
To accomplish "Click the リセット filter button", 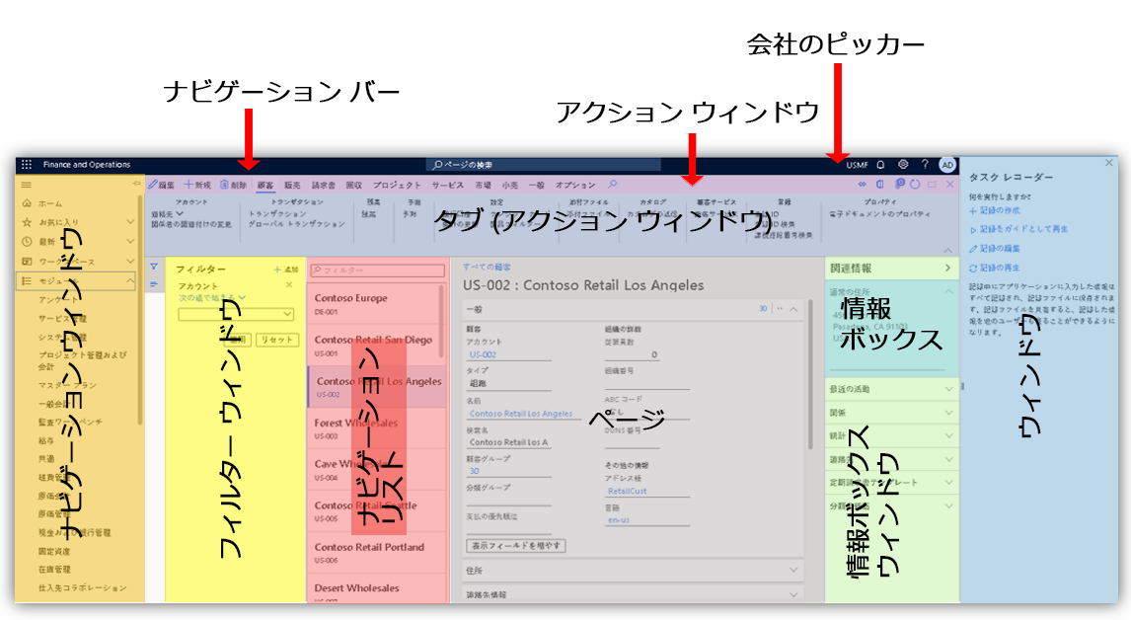I will [x=277, y=340].
